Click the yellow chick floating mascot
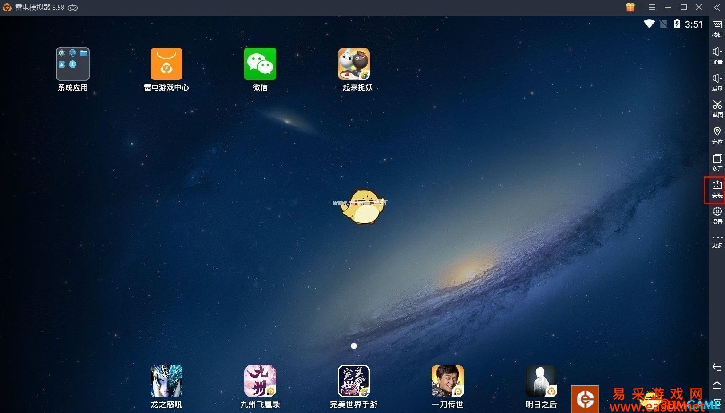The height and width of the screenshot is (413, 725). [x=364, y=207]
